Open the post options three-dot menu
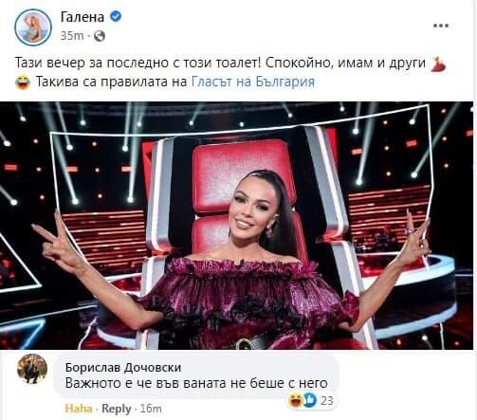Screen dimensions: 477x420 [441, 26]
